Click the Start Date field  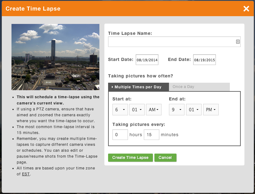(x=147, y=60)
